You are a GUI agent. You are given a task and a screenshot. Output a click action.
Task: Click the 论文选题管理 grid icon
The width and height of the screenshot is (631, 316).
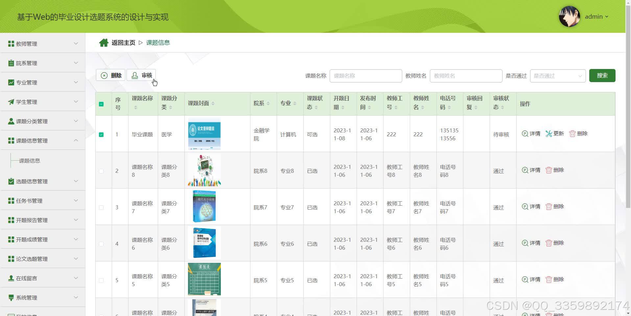coord(11,259)
